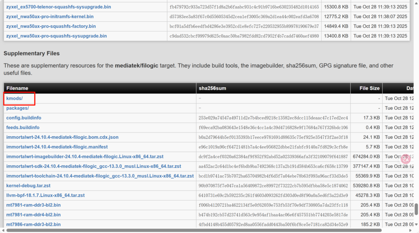Screen dimensions: 419x233
Task: Download the feeds.buildinfo file
Action: tap(23, 127)
